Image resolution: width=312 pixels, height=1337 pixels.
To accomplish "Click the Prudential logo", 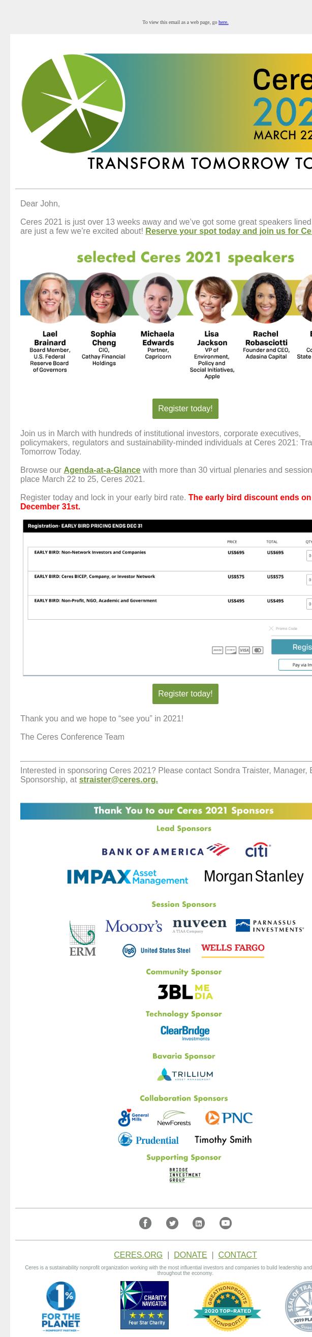I will [148, 1140].
